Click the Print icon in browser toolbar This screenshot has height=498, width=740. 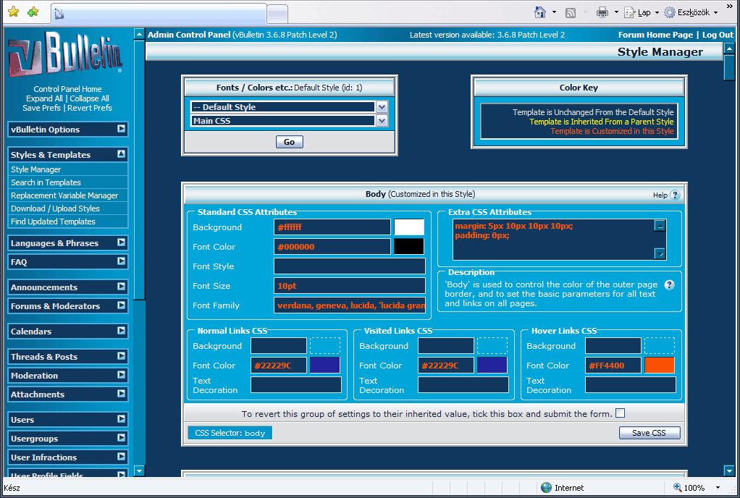click(602, 12)
